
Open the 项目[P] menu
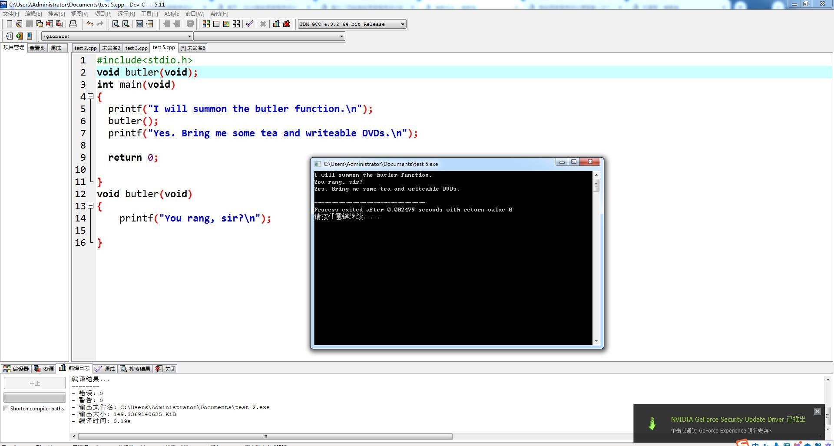103,14
